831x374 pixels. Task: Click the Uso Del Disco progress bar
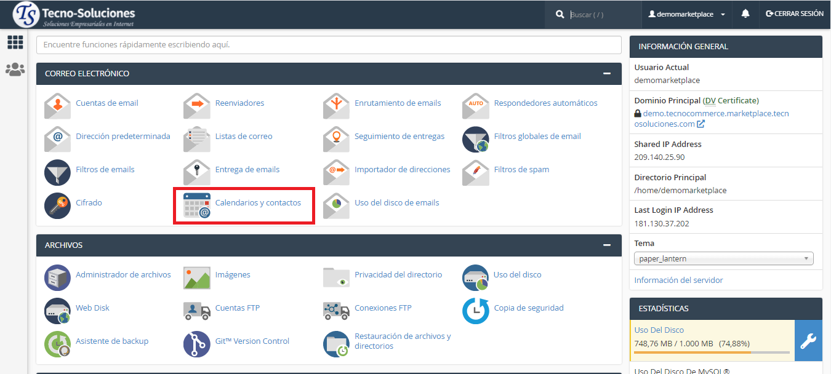(712, 352)
